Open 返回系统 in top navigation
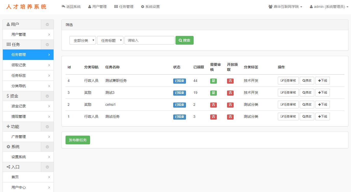351x192 pixels. coord(71,7)
